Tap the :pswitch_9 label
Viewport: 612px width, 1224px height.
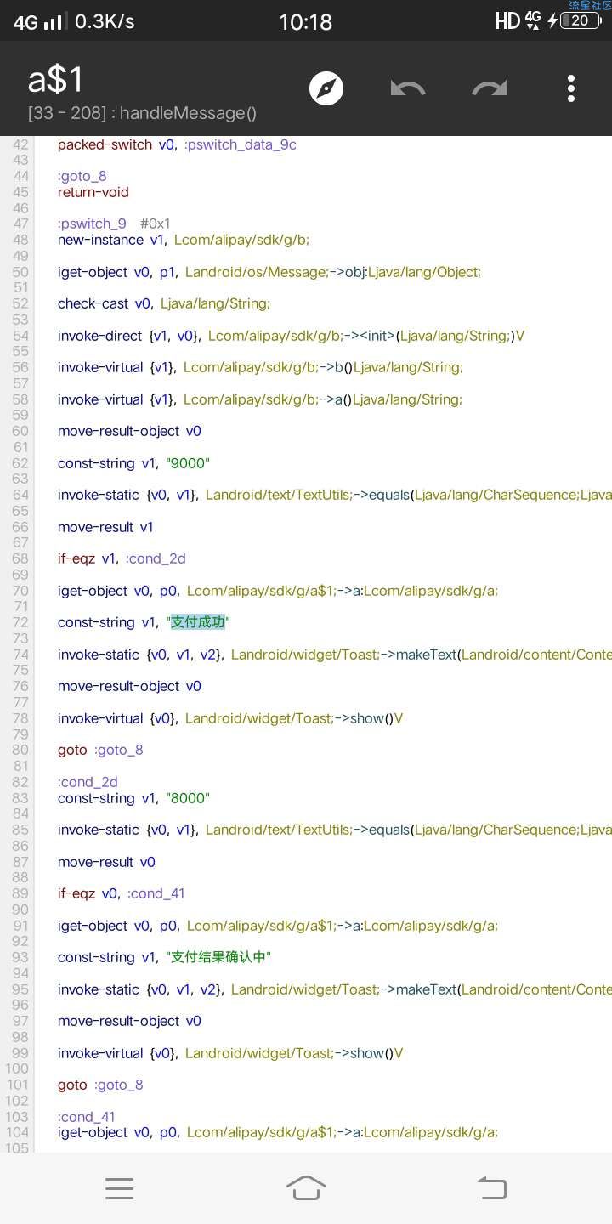pos(92,224)
